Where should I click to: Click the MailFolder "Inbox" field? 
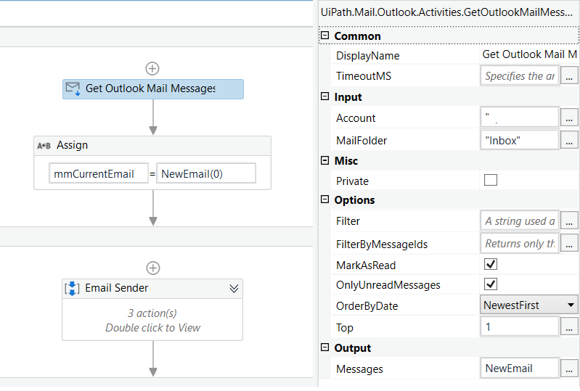pyautogui.click(x=519, y=140)
